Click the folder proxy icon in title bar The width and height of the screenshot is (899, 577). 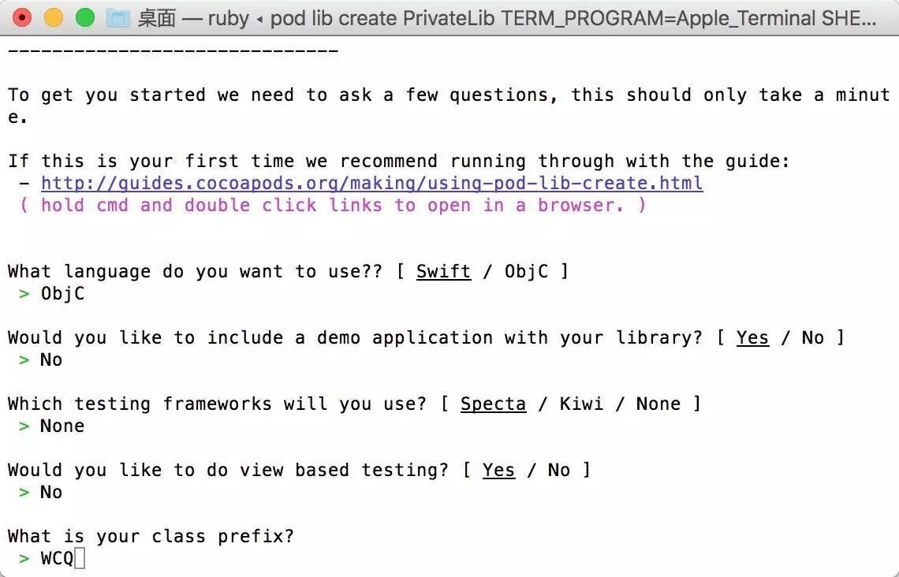click(x=118, y=18)
